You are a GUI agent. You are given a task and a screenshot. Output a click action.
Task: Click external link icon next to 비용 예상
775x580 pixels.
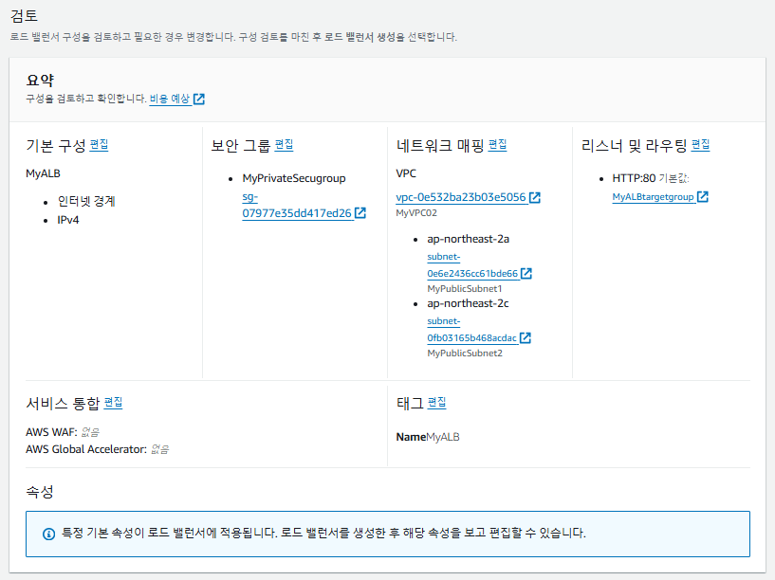[x=199, y=100]
